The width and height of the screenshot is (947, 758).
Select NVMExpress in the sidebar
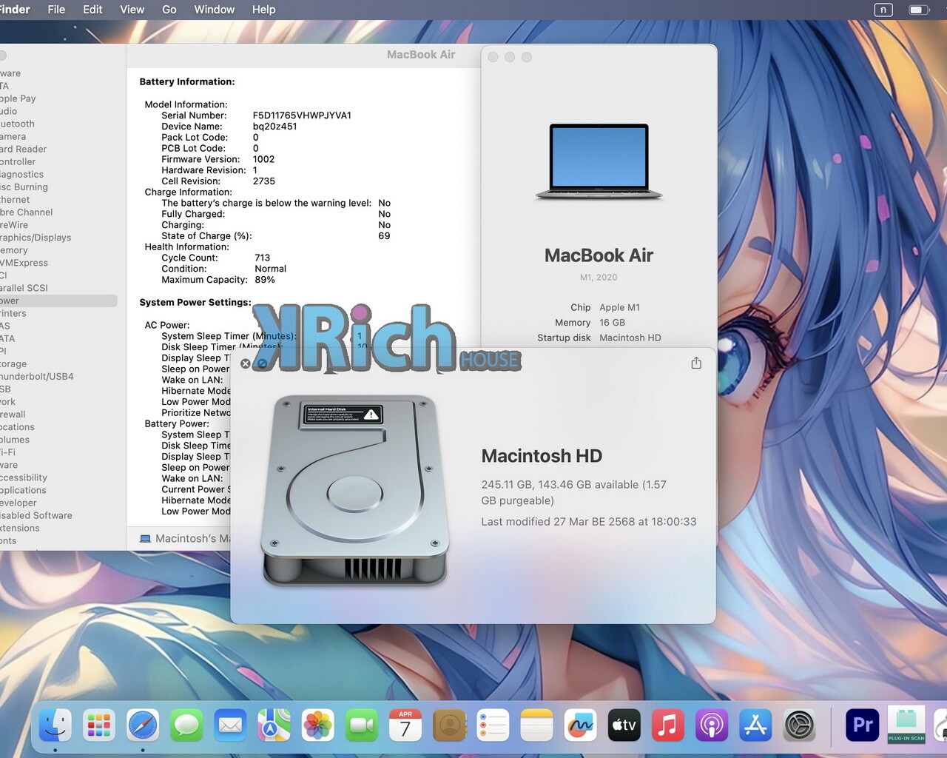click(x=24, y=263)
